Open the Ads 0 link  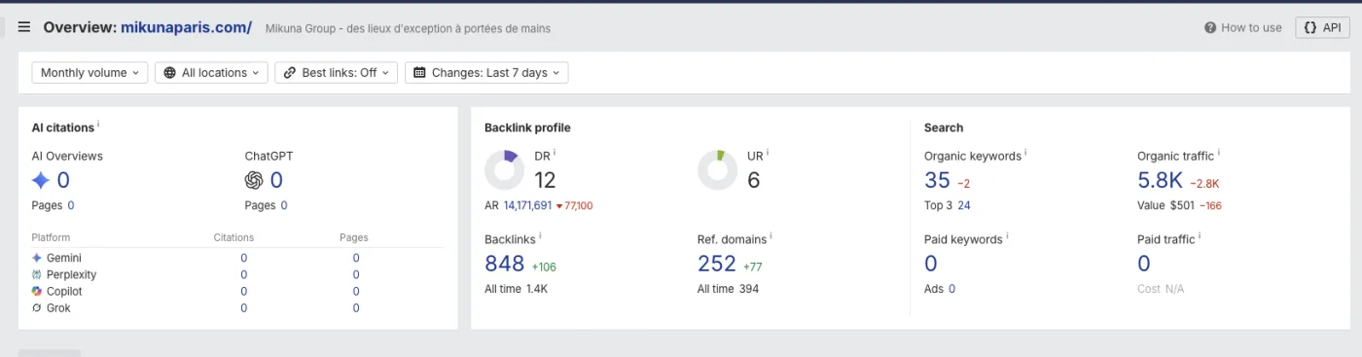(951, 289)
